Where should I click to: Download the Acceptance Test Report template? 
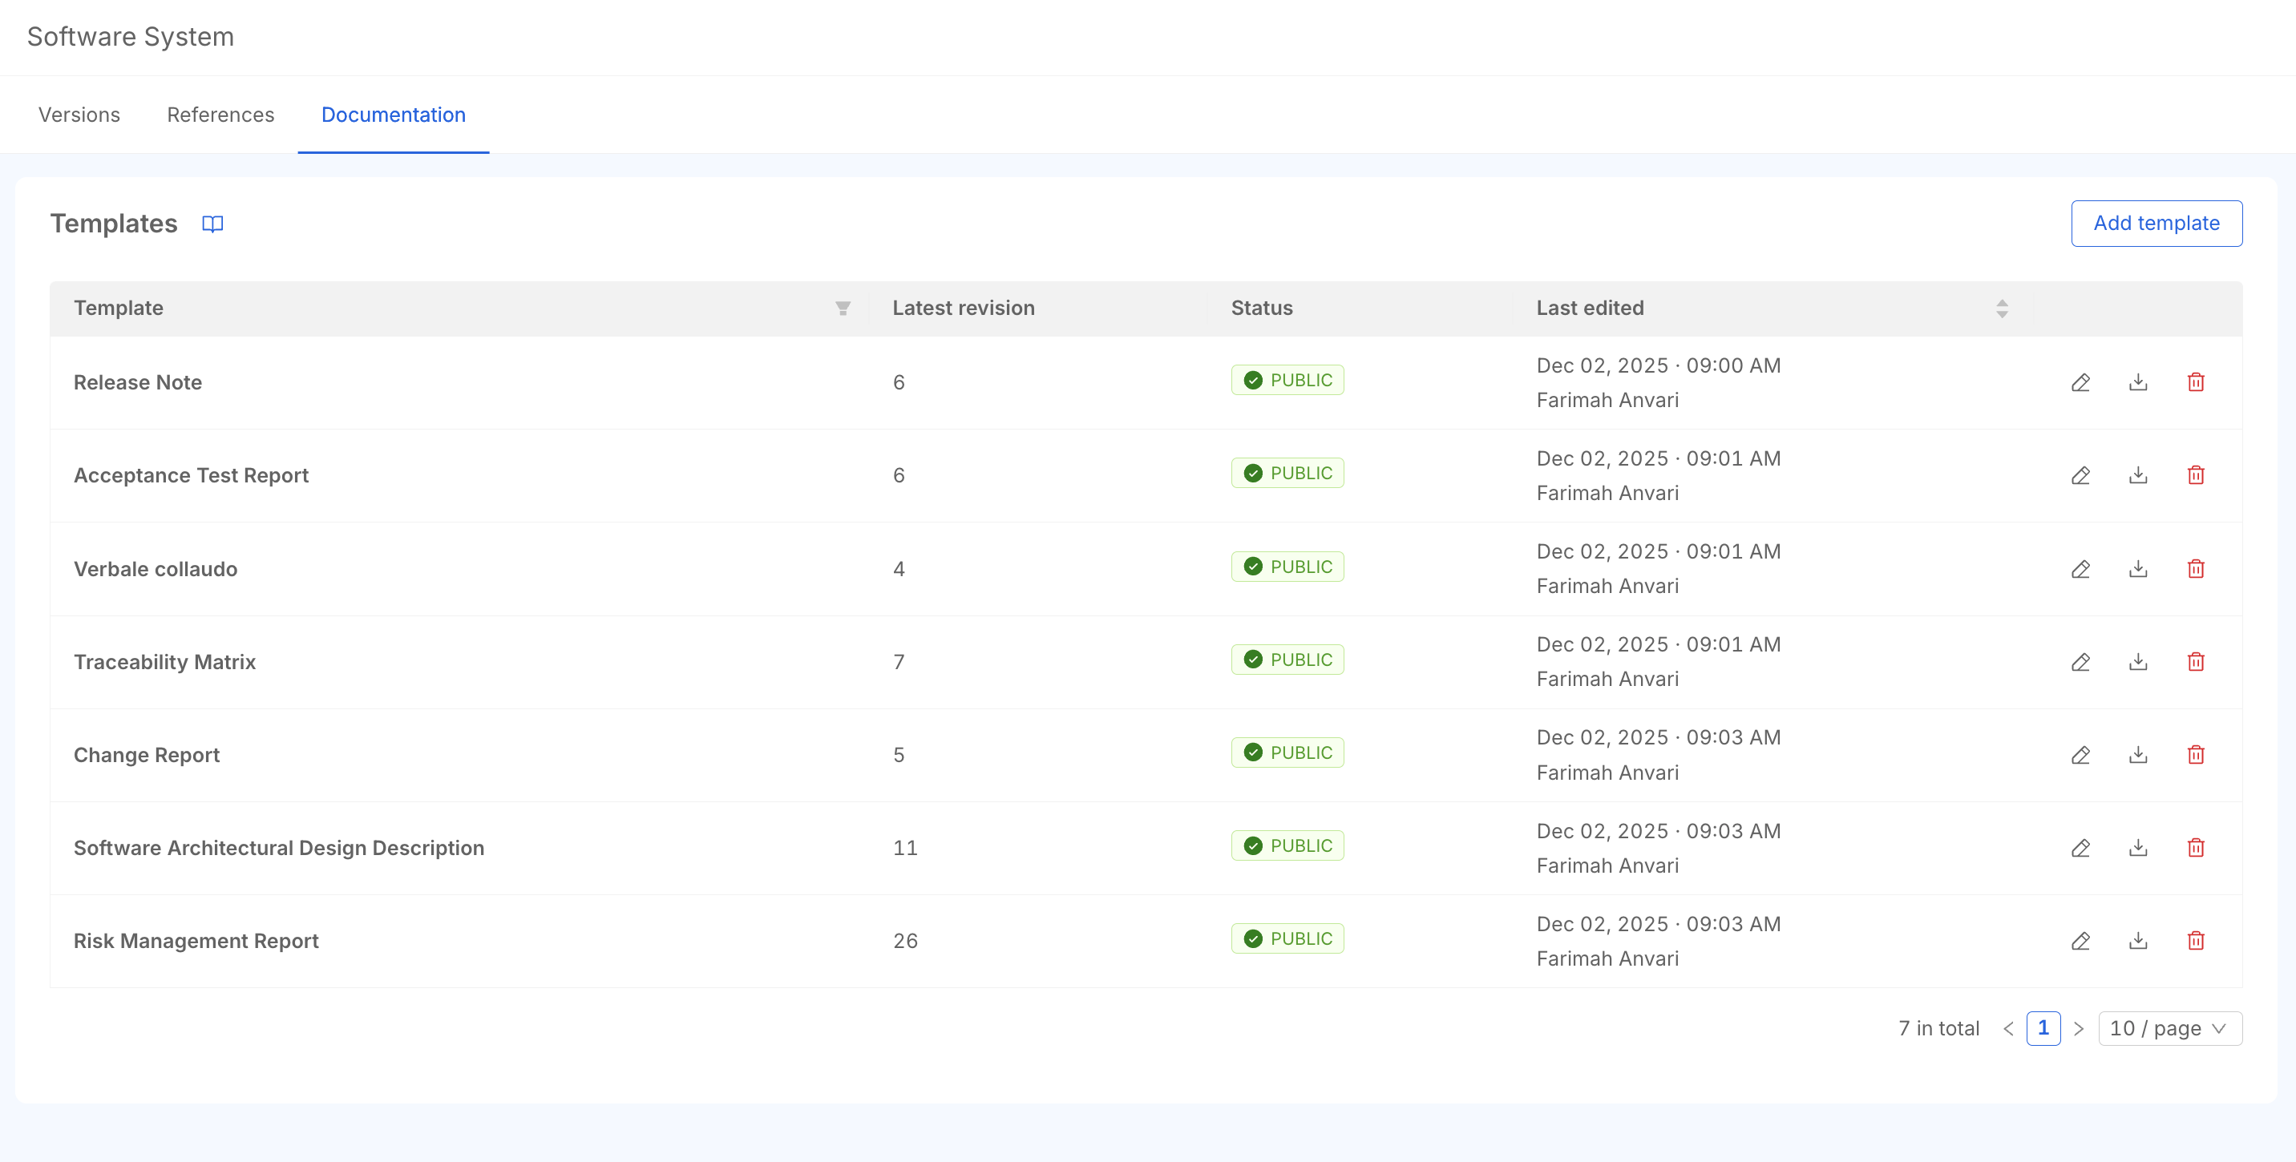2137,475
